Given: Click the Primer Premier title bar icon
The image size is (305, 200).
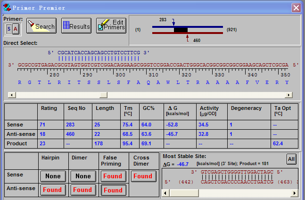Looking at the screenshot, I should (6, 8).
